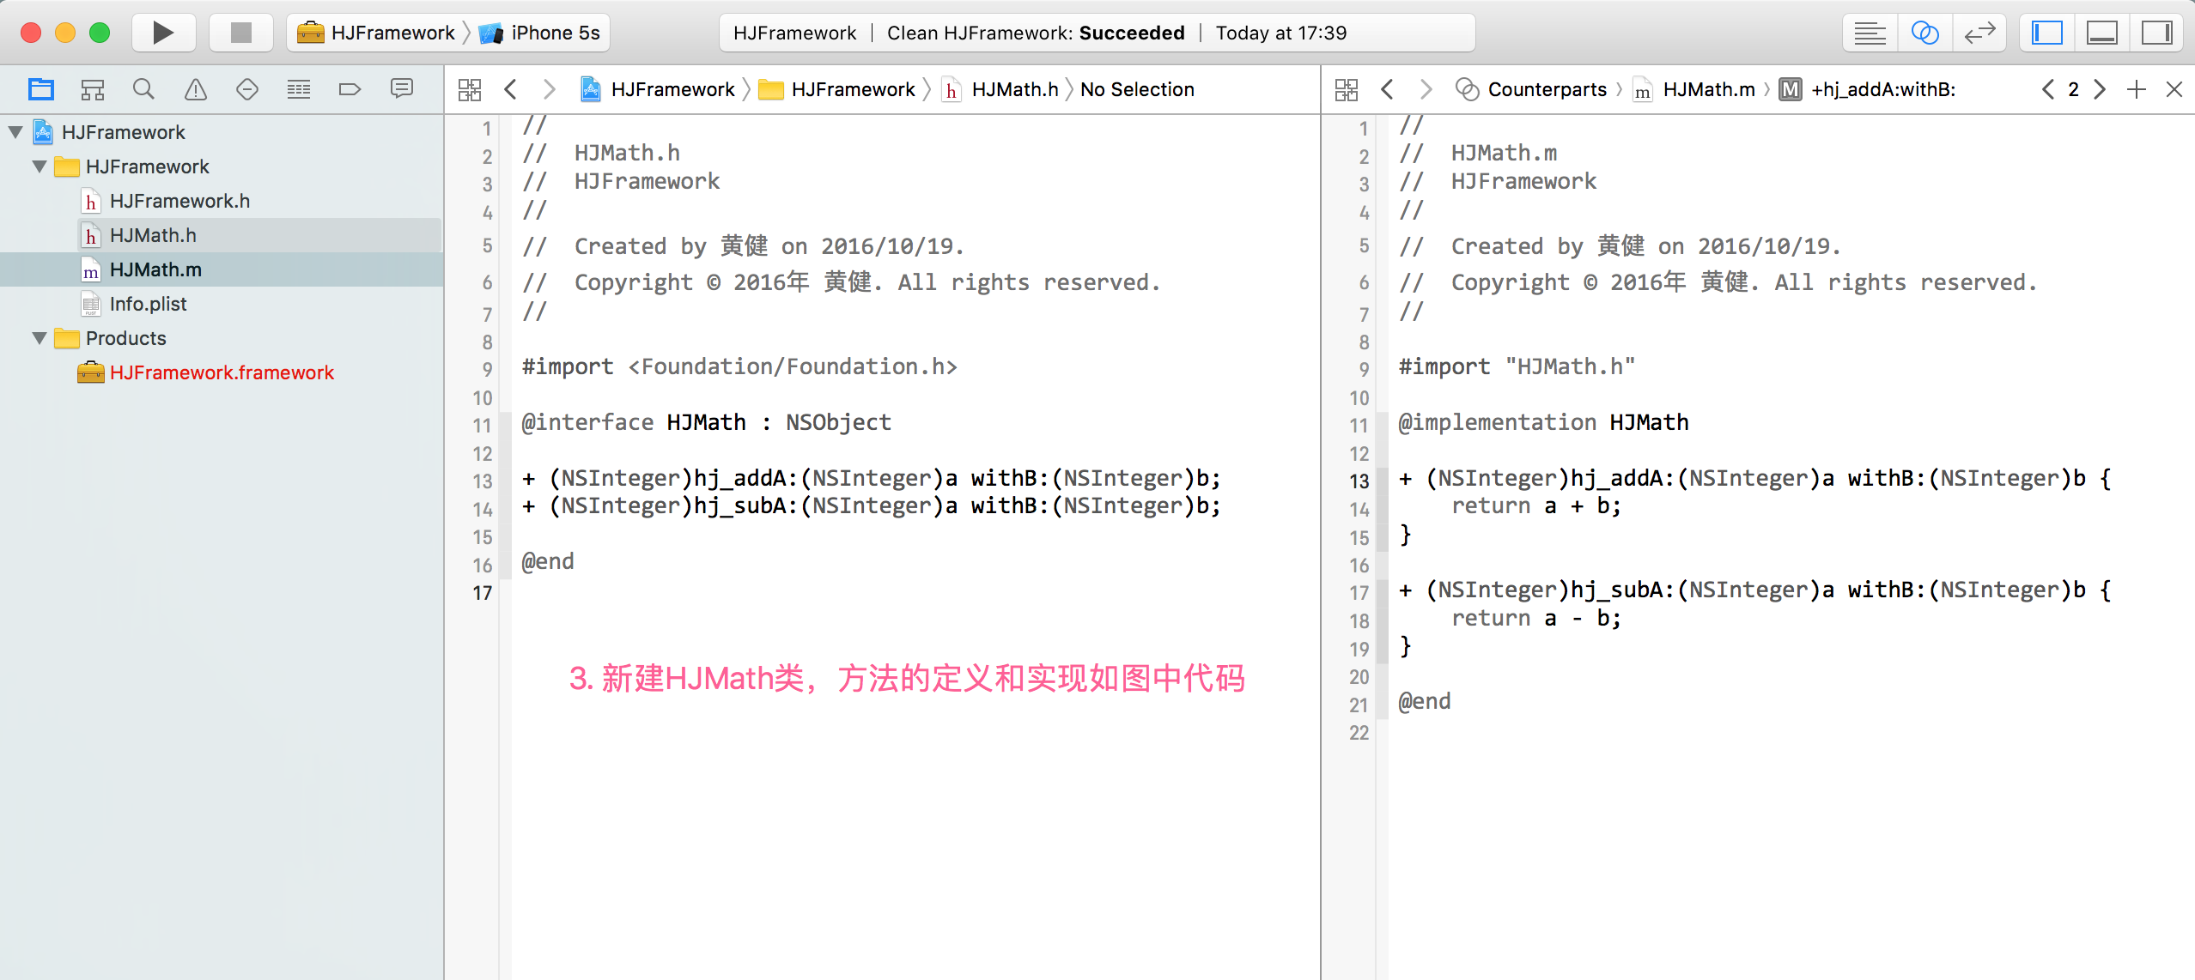Open the Test navigator diamond icon
The width and height of the screenshot is (2195, 980).
pos(247,89)
